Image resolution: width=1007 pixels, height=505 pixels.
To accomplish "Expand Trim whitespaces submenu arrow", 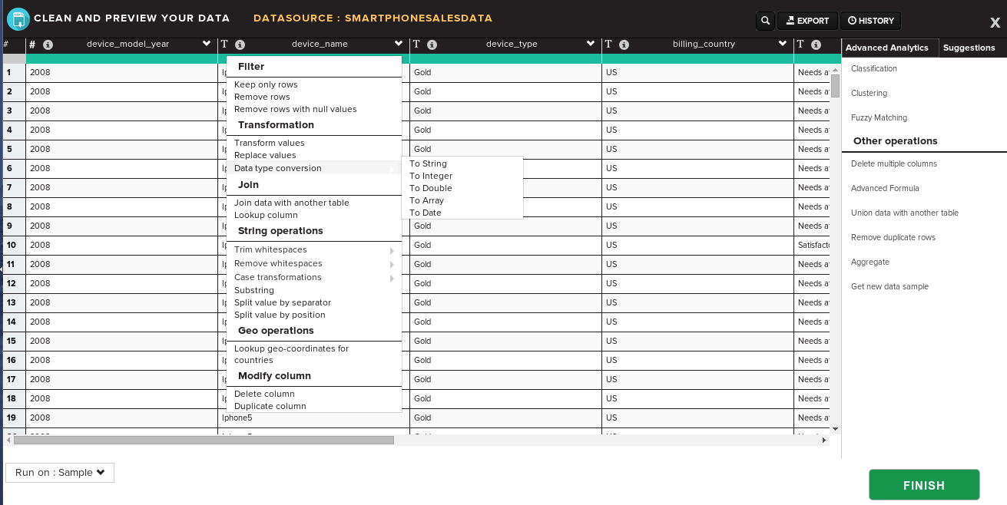I will tap(392, 251).
